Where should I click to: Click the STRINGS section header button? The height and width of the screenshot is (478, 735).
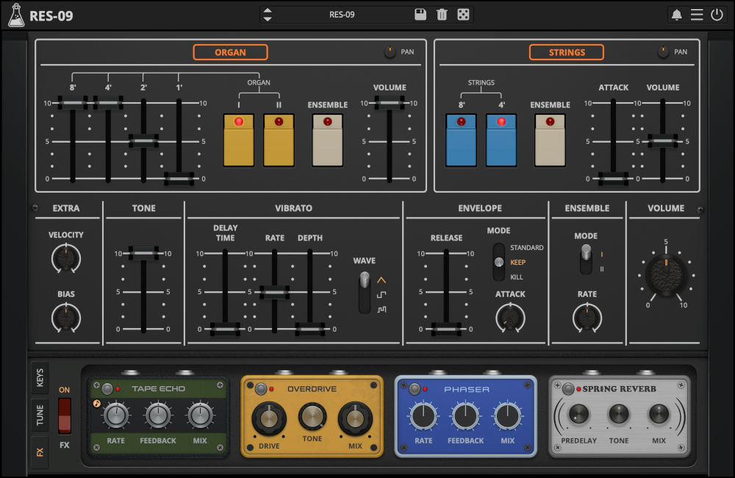click(566, 52)
